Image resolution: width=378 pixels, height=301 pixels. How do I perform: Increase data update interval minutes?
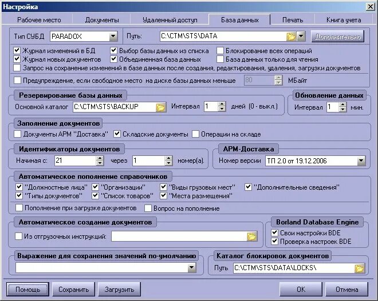pyautogui.click(x=342, y=105)
